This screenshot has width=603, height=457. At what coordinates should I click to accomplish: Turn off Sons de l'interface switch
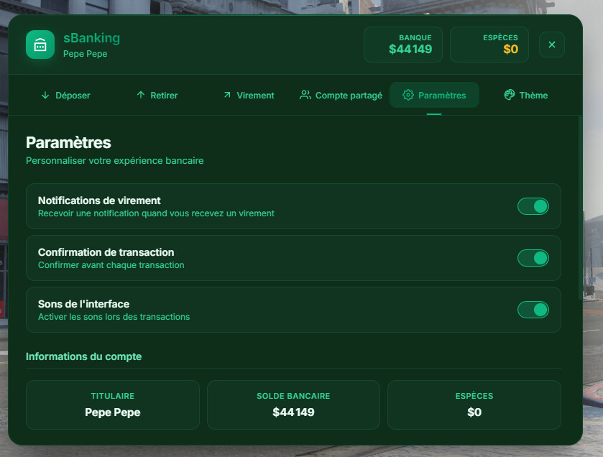[533, 310]
